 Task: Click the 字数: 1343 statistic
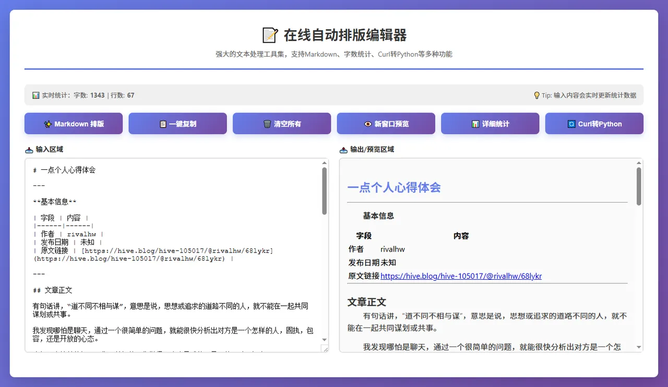(89, 95)
